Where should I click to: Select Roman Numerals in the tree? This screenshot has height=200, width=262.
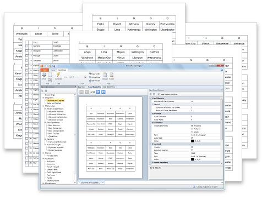[55, 150]
